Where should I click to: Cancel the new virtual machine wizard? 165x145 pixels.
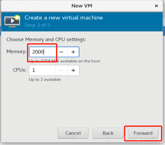pos(73,133)
